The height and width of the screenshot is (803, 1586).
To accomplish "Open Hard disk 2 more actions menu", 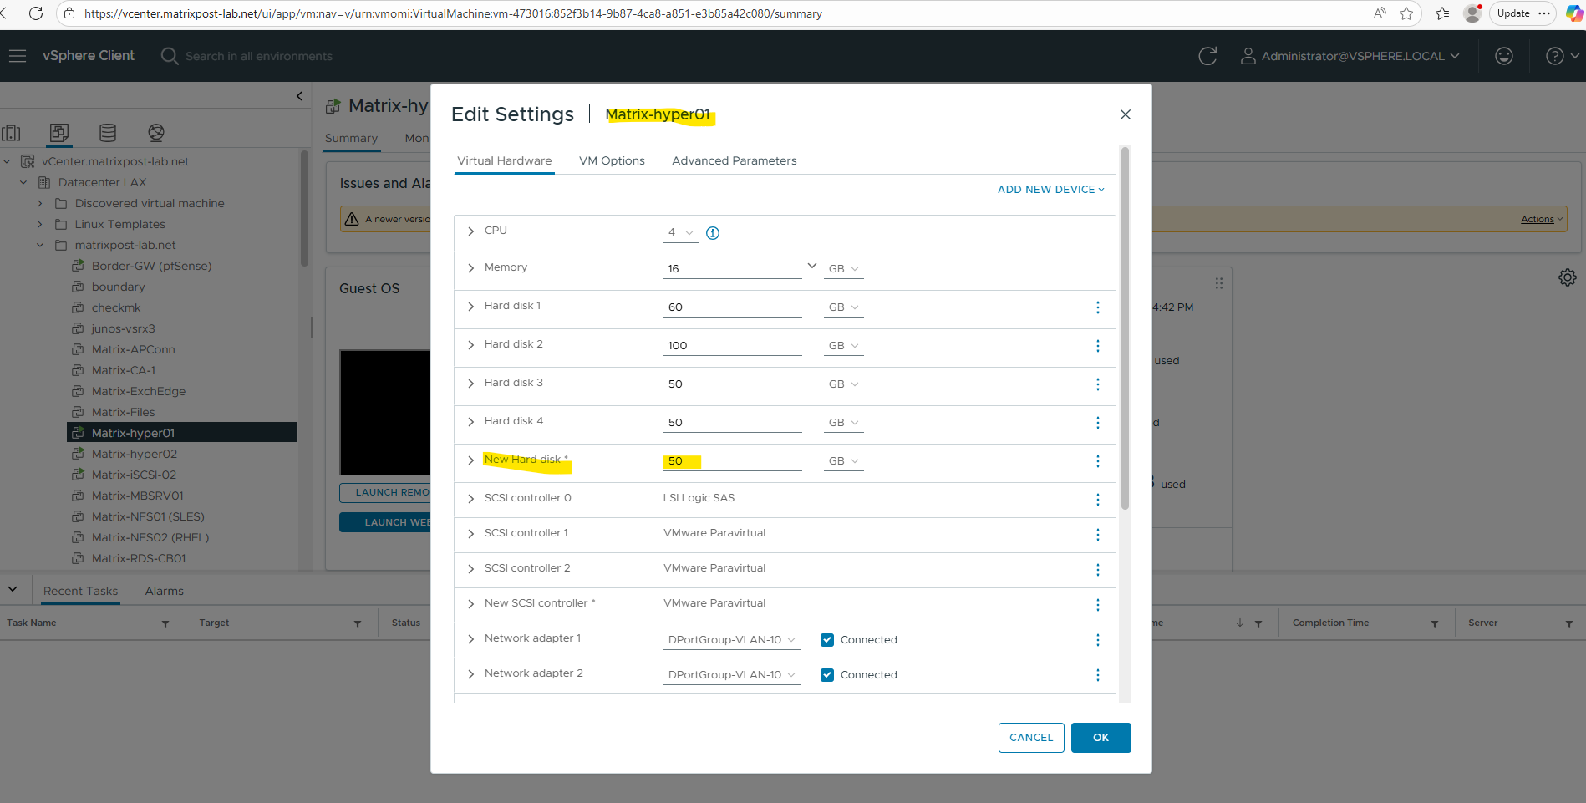I will [x=1098, y=346].
